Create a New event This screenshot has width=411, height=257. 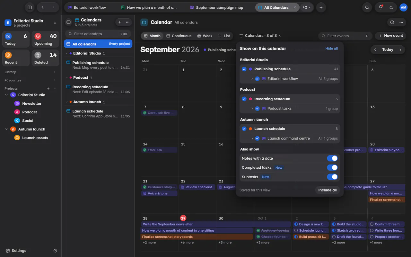click(x=390, y=36)
